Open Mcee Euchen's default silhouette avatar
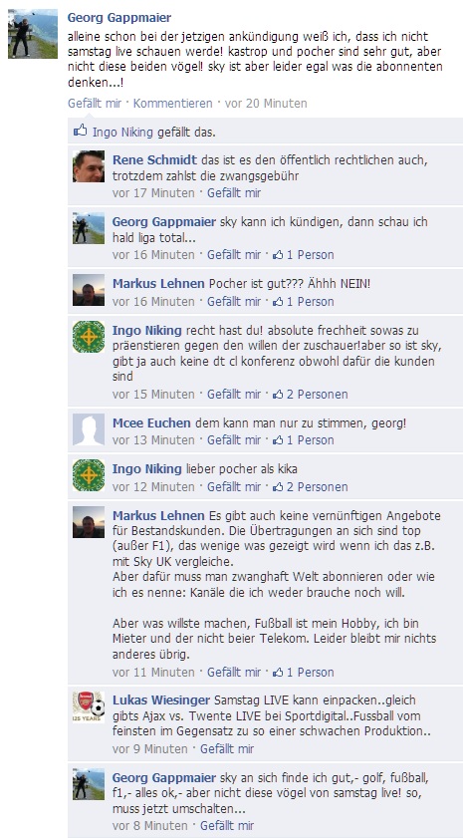This screenshot has height=838, width=463. (x=89, y=429)
